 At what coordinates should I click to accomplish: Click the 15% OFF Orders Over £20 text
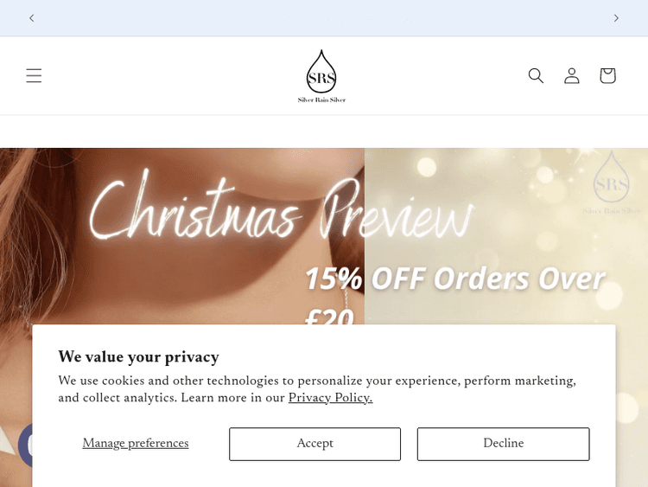pos(454,296)
